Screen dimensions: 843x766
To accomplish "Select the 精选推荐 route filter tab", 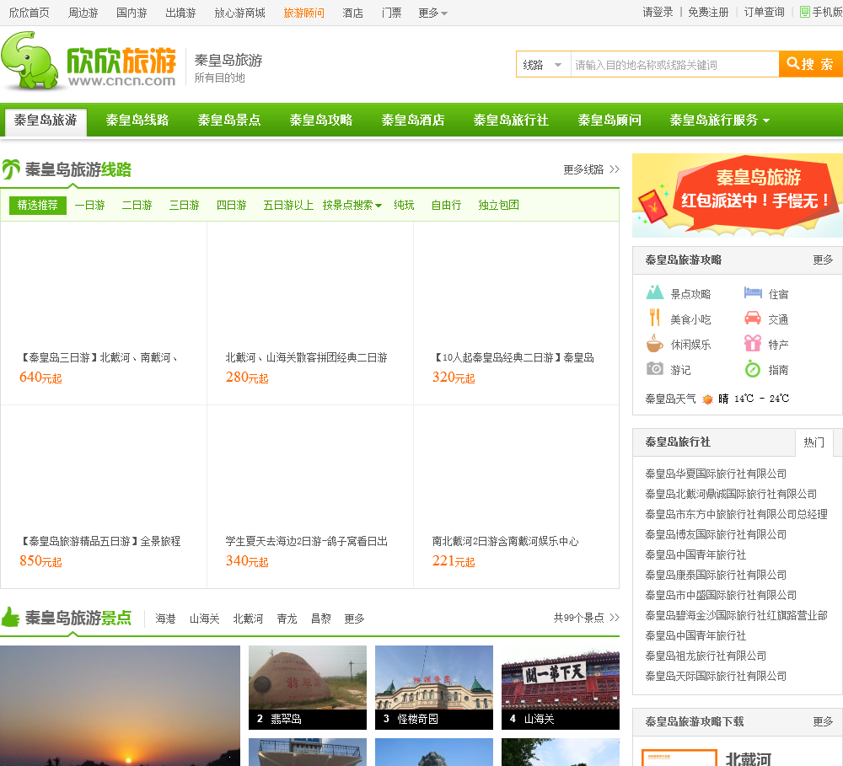I will 38,205.
